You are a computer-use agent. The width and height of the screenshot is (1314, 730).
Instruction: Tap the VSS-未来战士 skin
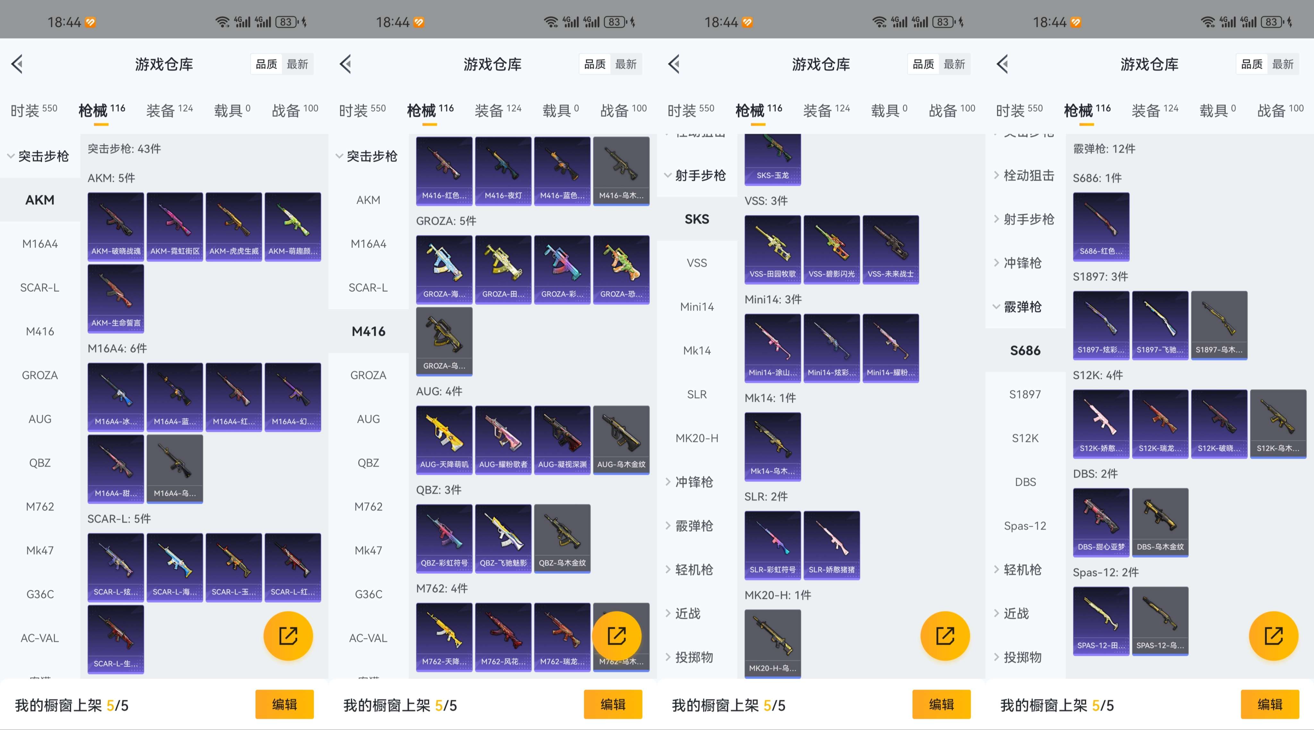[x=891, y=249]
